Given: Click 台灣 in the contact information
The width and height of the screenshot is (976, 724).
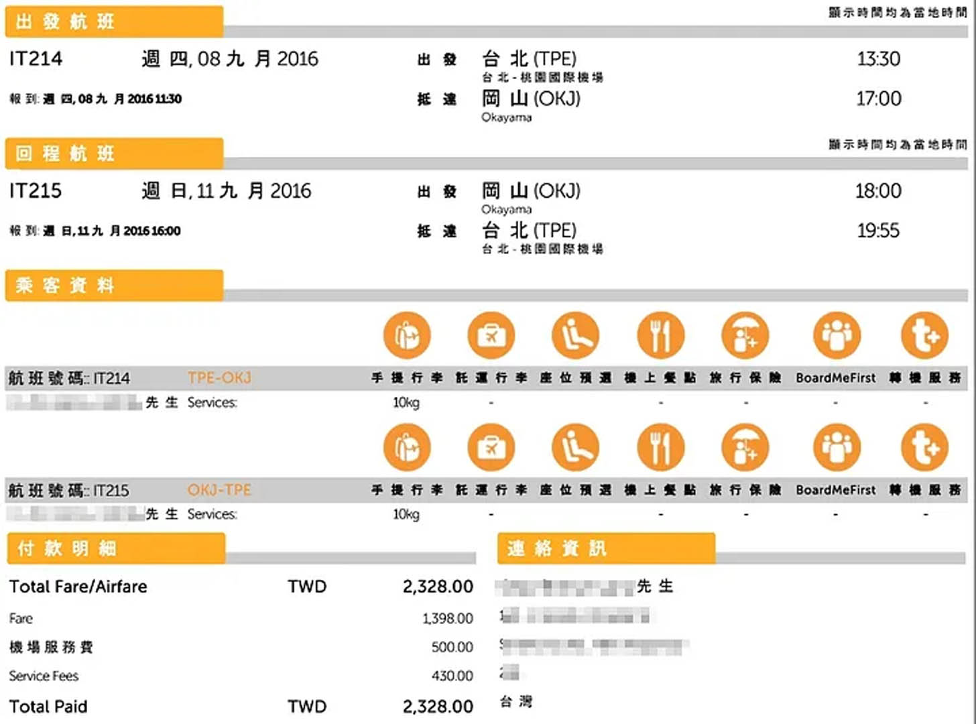Looking at the screenshot, I should (x=516, y=702).
